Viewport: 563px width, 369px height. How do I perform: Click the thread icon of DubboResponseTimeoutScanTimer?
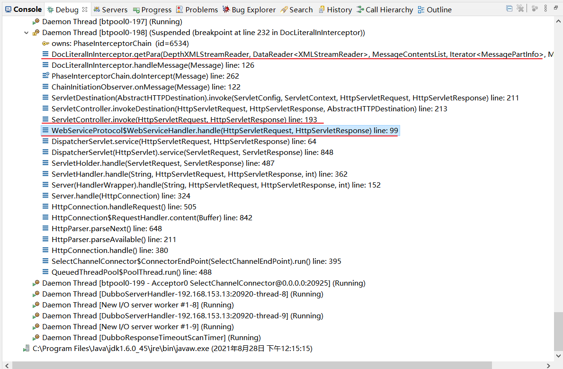36,337
